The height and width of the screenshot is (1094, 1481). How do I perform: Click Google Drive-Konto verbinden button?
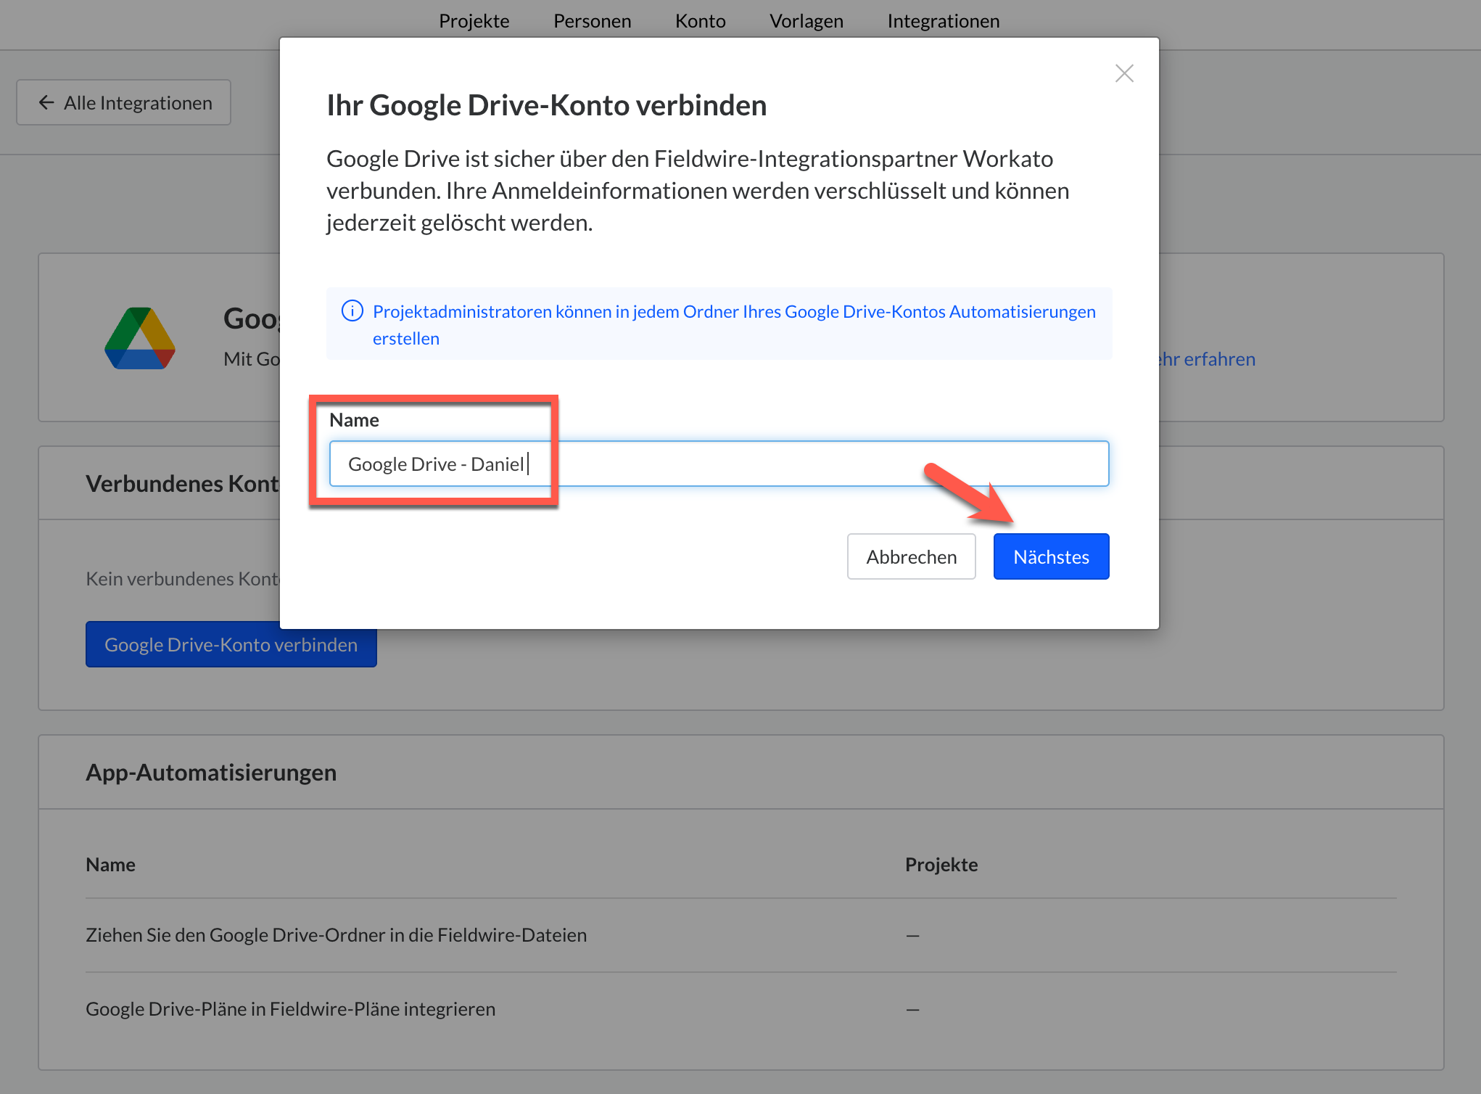tap(231, 644)
